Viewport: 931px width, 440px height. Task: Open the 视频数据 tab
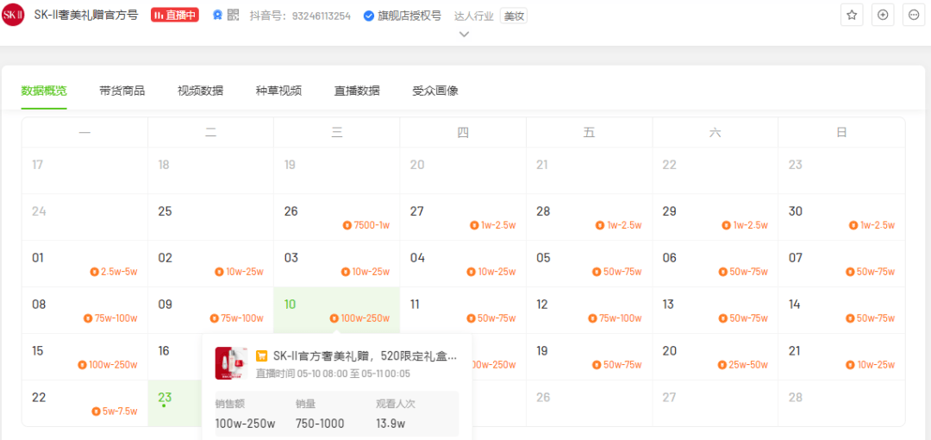(201, 91)
